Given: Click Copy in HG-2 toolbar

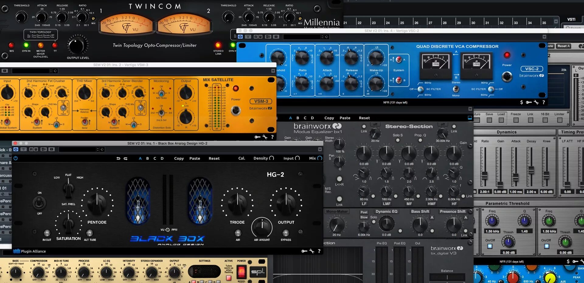Looking at the screenshot, I should tap(179, 158).
